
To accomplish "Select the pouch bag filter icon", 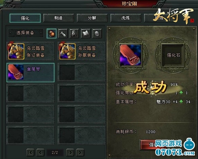I will 51,34.
